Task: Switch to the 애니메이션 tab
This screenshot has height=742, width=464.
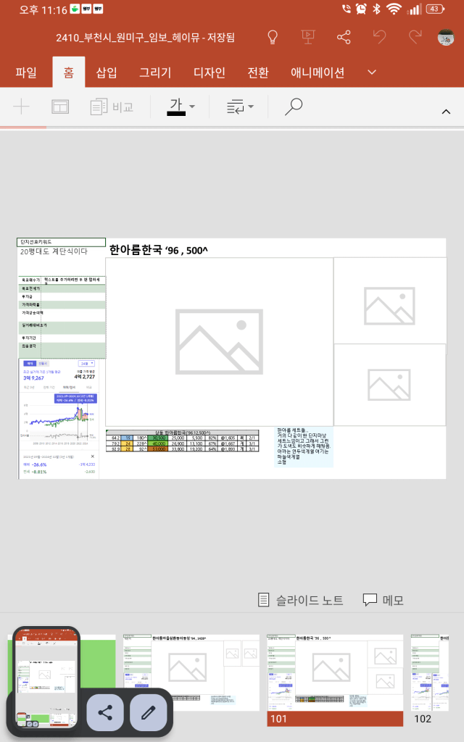Action: 318,72
